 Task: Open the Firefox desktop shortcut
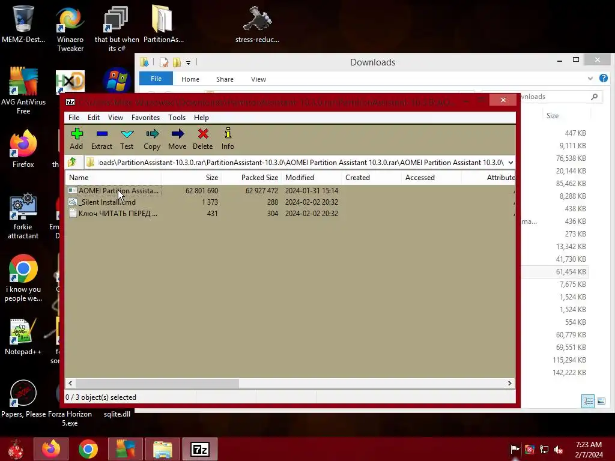point(23,149)
